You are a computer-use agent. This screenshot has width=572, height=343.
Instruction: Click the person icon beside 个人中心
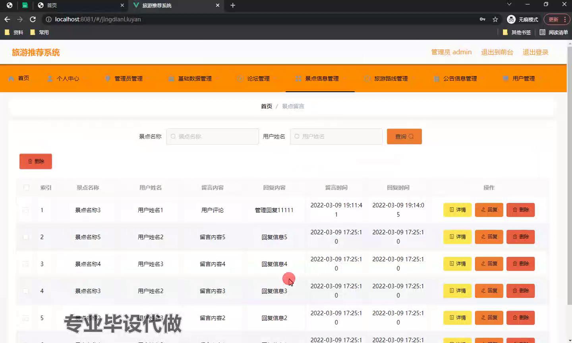50,79
